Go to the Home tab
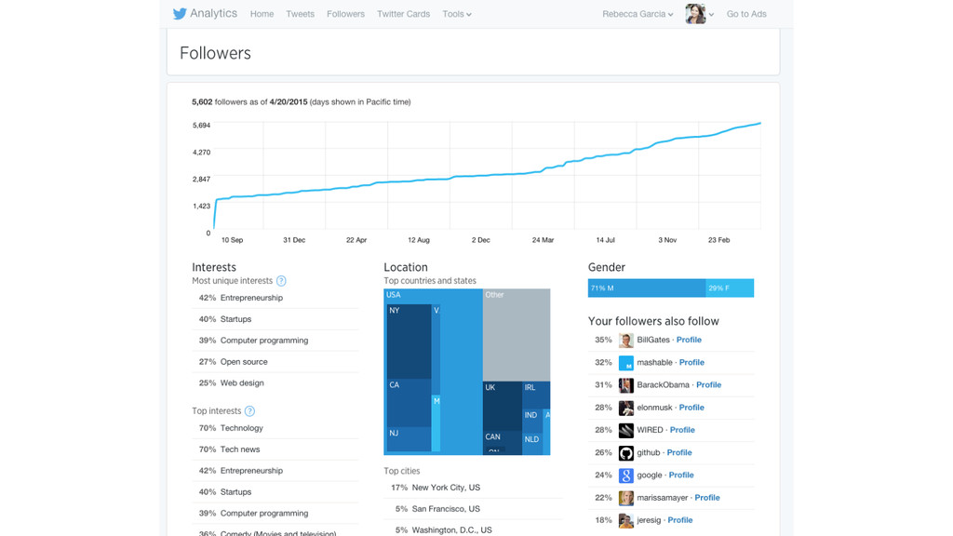The image size is (953, 536). tap(262, 14)
